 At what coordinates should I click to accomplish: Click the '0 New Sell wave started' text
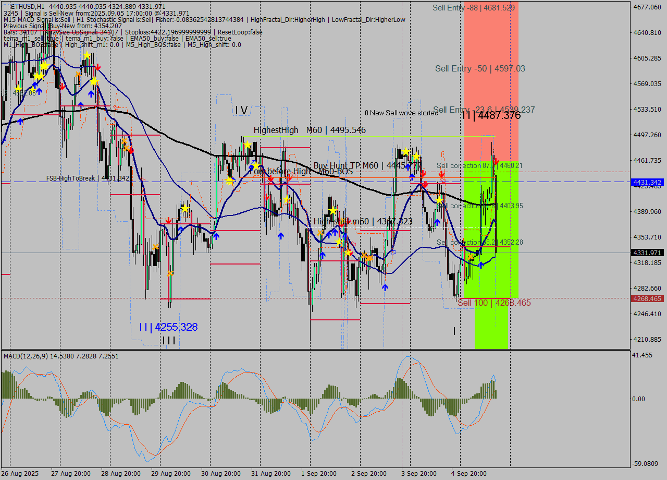(401, 113)
